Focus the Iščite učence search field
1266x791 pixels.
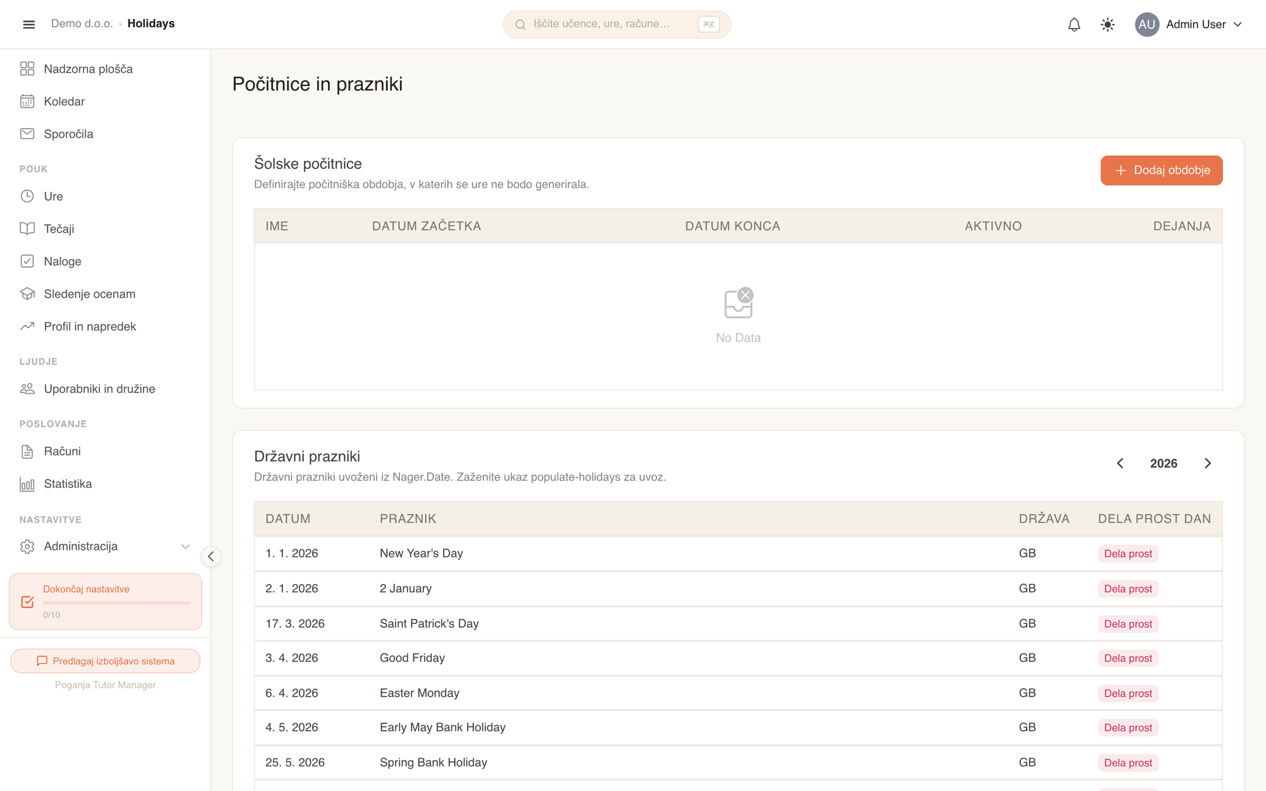[x=617, y=24]
